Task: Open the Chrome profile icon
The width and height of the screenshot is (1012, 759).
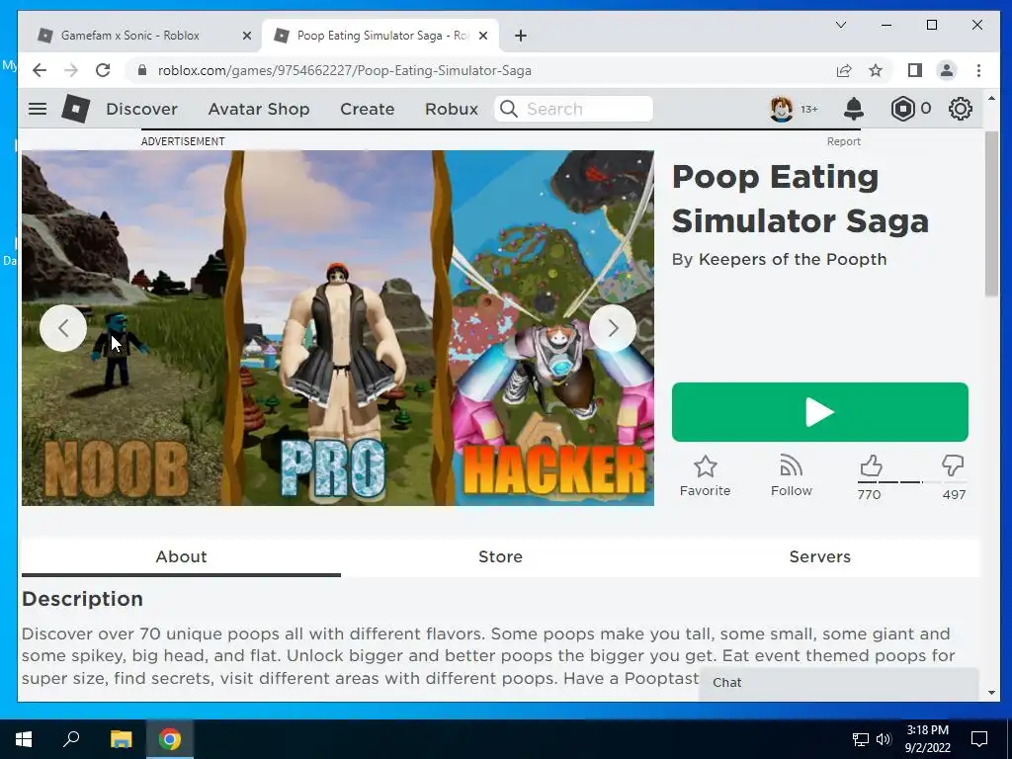Action: (947, 70)
